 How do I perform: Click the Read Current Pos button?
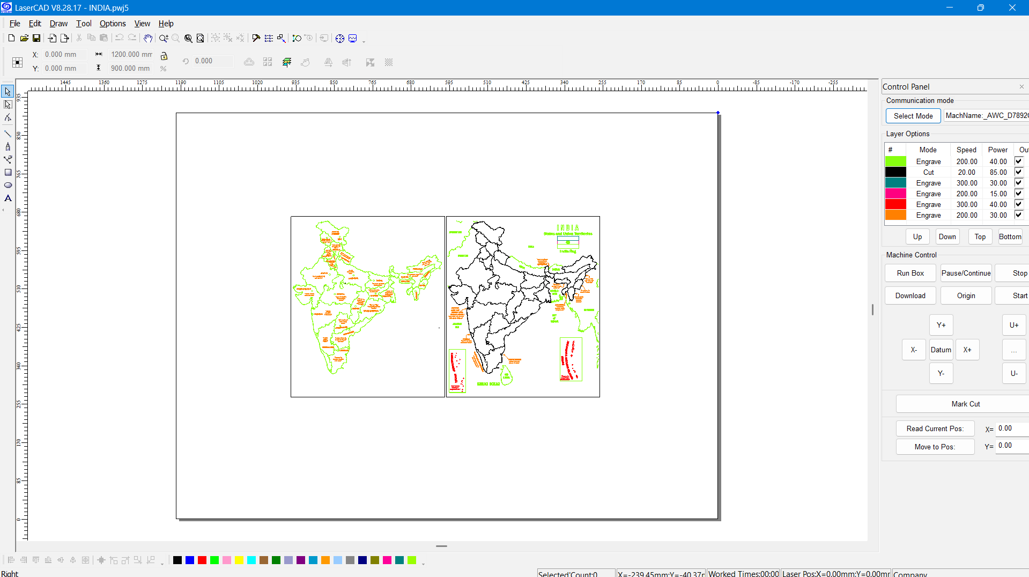[x=935, y=428]
